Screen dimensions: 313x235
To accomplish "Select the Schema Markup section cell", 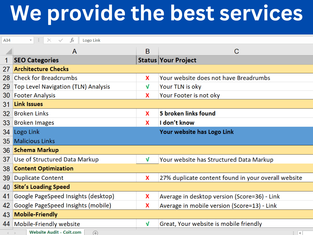I will [74, 150].
